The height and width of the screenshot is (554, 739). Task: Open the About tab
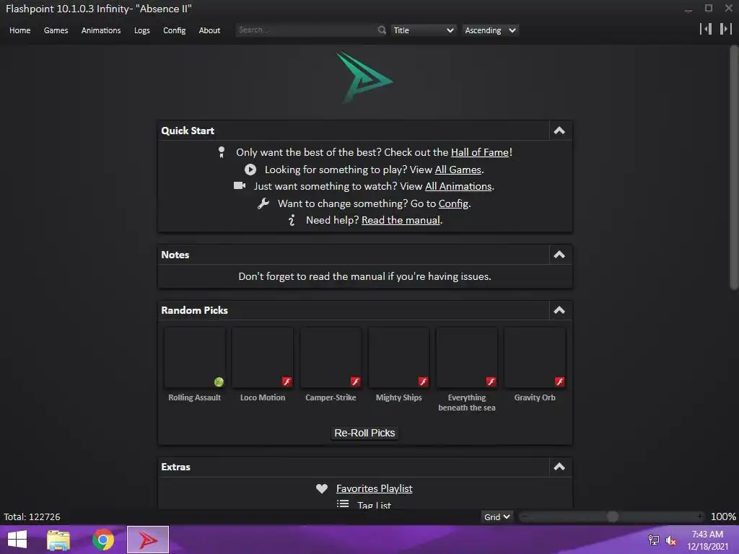click(209, 30)
